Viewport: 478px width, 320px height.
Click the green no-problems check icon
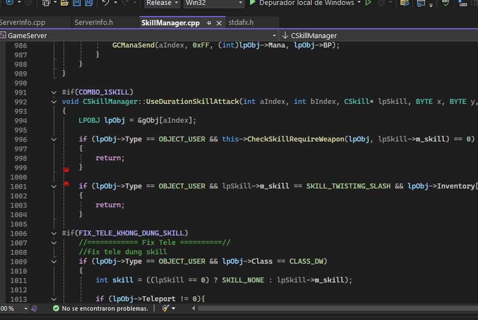point(56,308)
